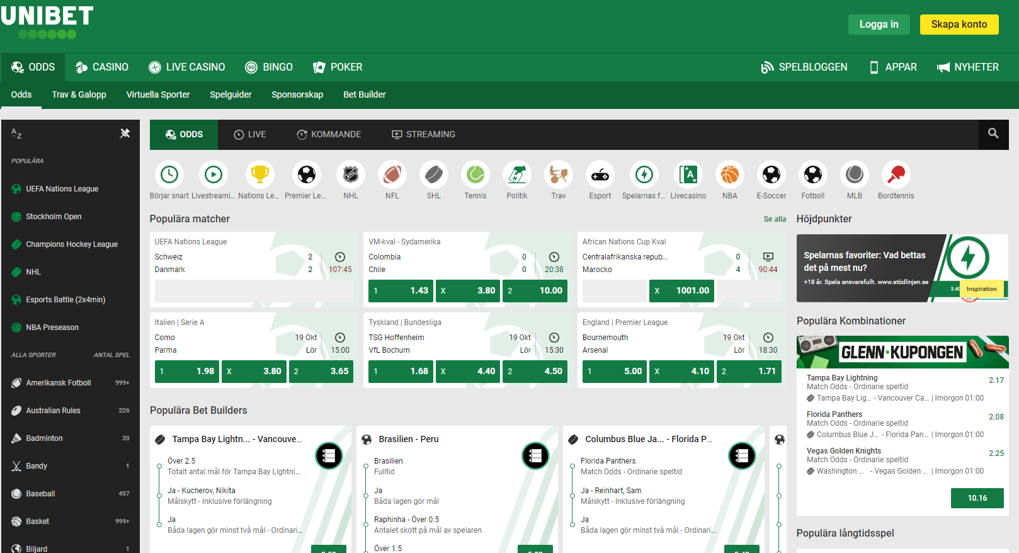
Task: Expand Baseball sport list
Action: 70,494
